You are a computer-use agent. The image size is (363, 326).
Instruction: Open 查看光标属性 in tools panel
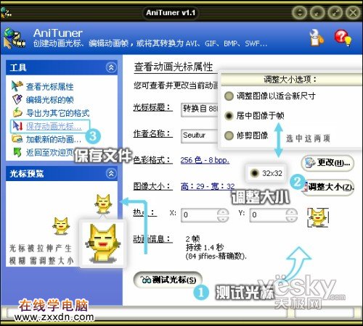(x=49, y=86)
